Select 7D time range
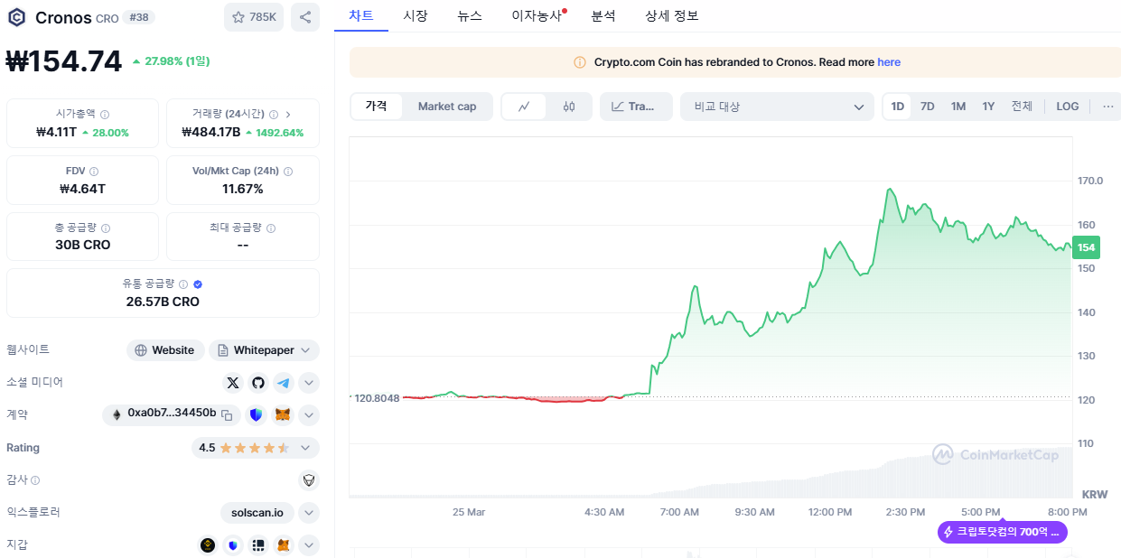Image resolution: width=1121 pixels, height=558 pixels. point(928,107)
